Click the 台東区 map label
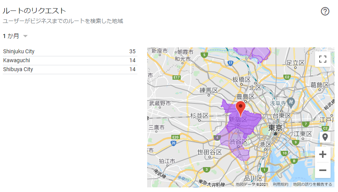 click(x=282, y=116)
